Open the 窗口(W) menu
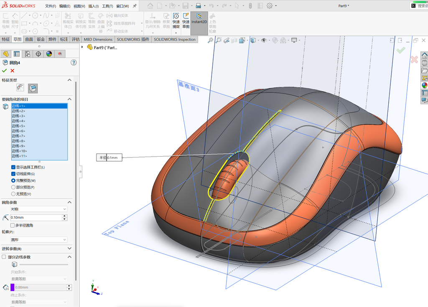Screen dimensions: 428x307 coord(122,6)
